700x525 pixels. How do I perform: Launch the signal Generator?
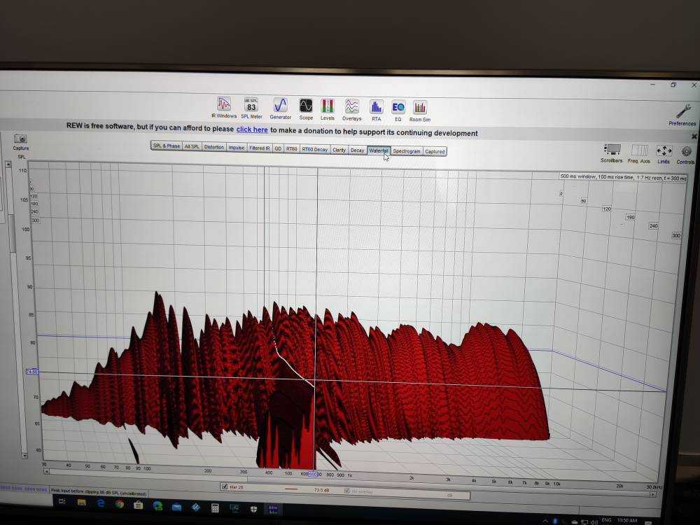click(281, 108)
